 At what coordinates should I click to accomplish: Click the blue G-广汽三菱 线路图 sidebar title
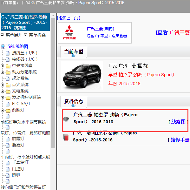click(x=25, y=22)
